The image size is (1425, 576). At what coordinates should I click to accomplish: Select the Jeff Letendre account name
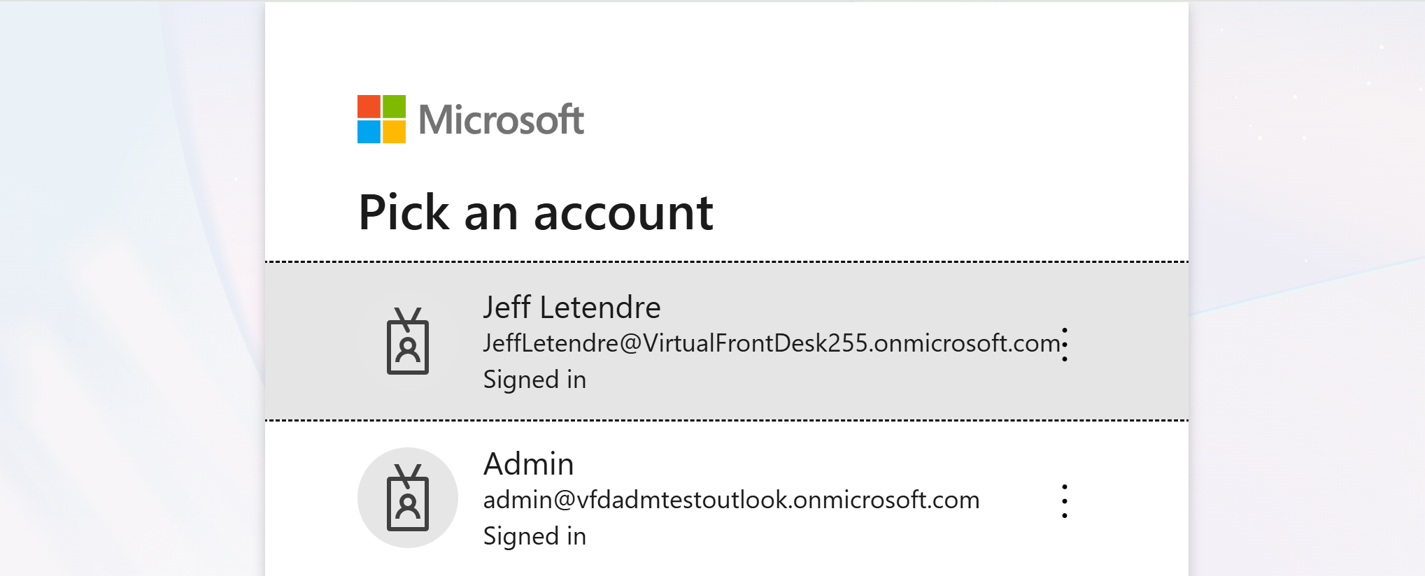[572, 308]
